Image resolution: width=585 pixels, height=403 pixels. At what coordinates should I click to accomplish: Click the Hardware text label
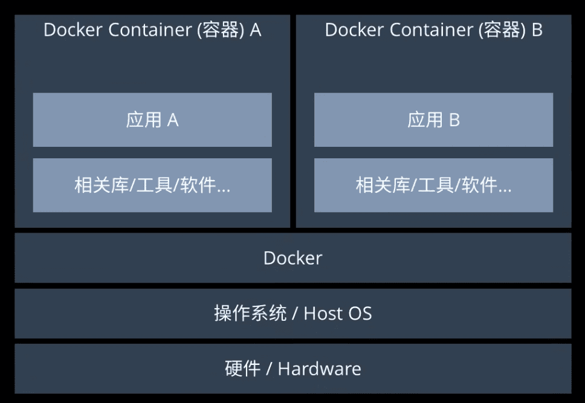tap(319, 369)
